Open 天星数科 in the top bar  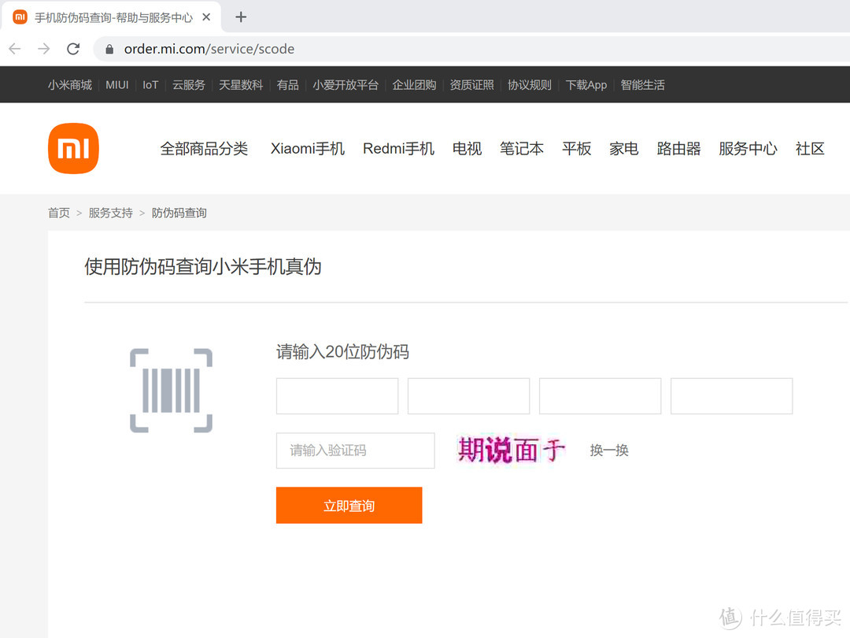click(241, 85)
